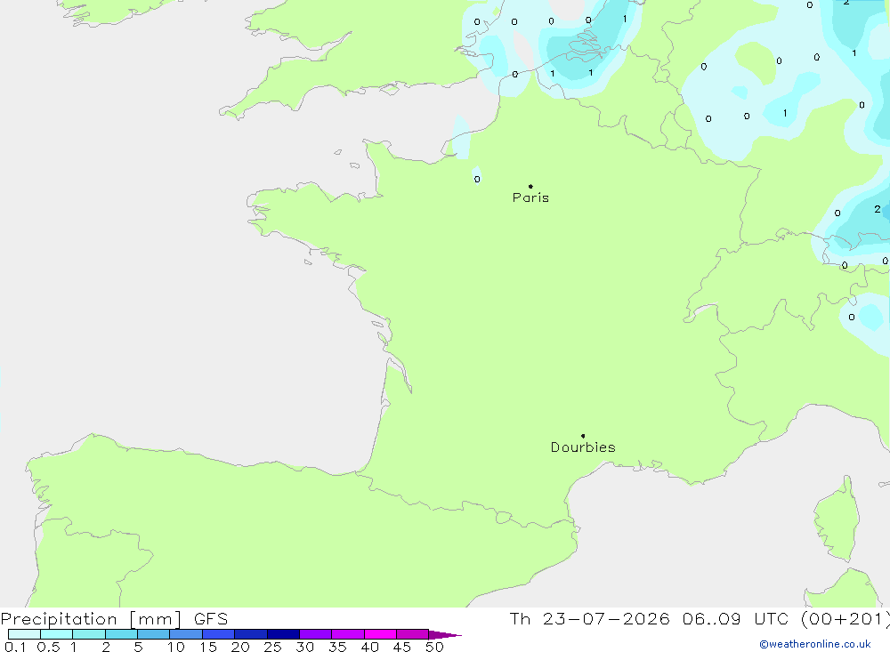Pick the 1–2 mm cyan legend swatch

[89, 634]
